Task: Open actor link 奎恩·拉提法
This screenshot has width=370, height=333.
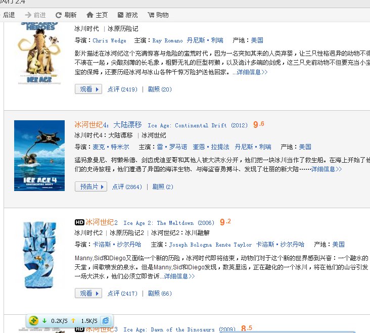Action: (211, 147)
